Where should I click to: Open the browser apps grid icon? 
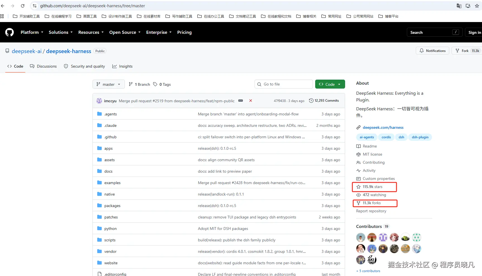click(2, 16)
